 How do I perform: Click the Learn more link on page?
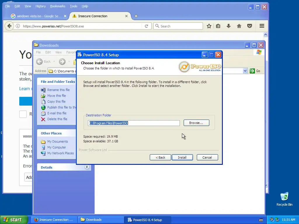26,89
